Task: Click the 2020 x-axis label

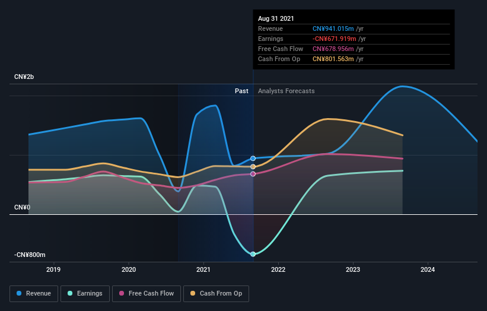Action: pyautogui.click(x=129, y=269)
